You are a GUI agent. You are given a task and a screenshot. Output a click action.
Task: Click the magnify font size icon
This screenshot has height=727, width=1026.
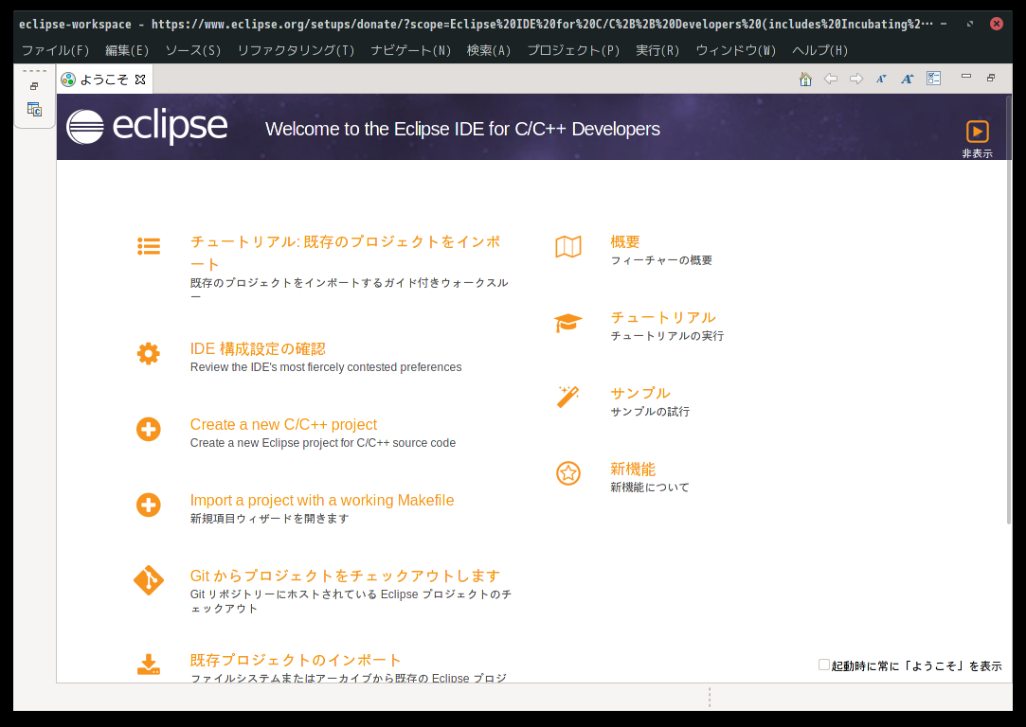[x=907, y=80]
